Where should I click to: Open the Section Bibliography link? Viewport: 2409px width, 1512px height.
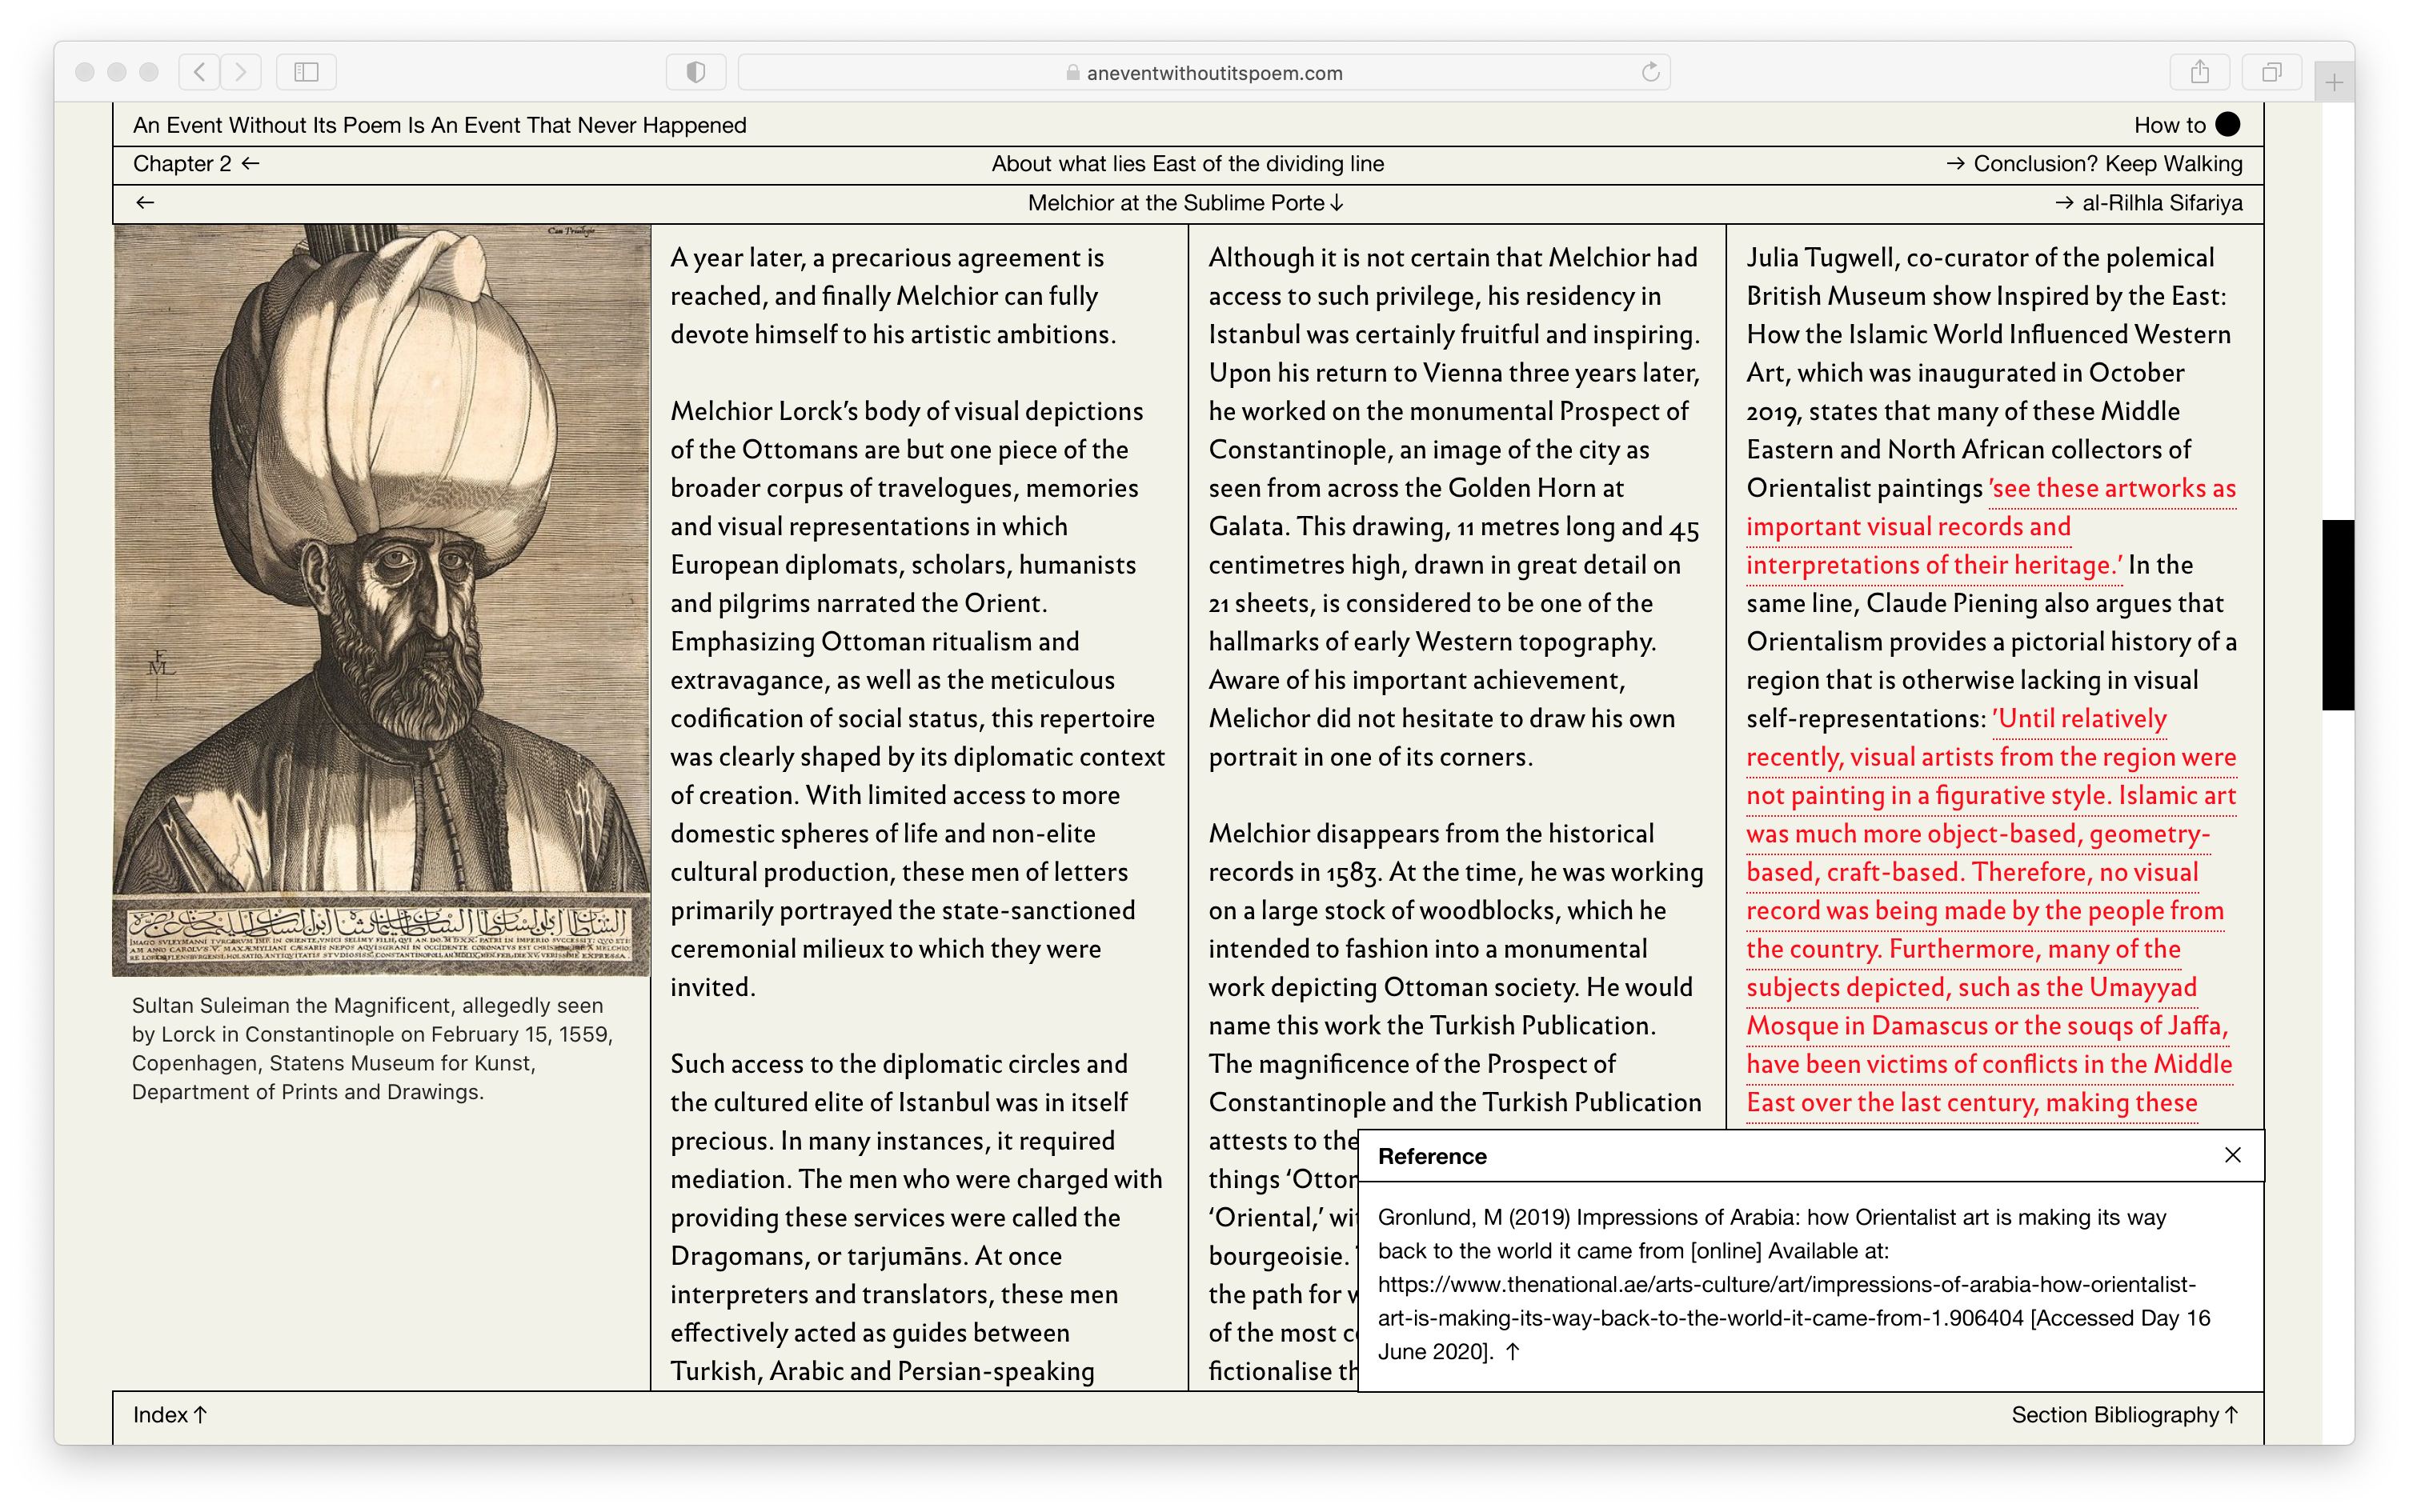[2126, 1415]
